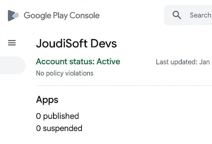212x144 pixels.
Task: Click the word suspended under Apps
Action: point(63,128)
